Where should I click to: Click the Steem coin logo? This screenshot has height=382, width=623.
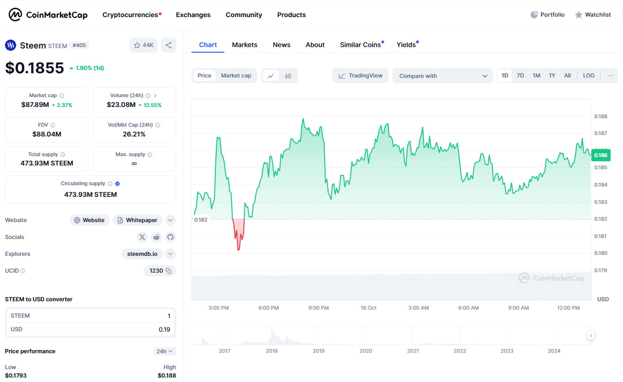click(x=11, y=45)
